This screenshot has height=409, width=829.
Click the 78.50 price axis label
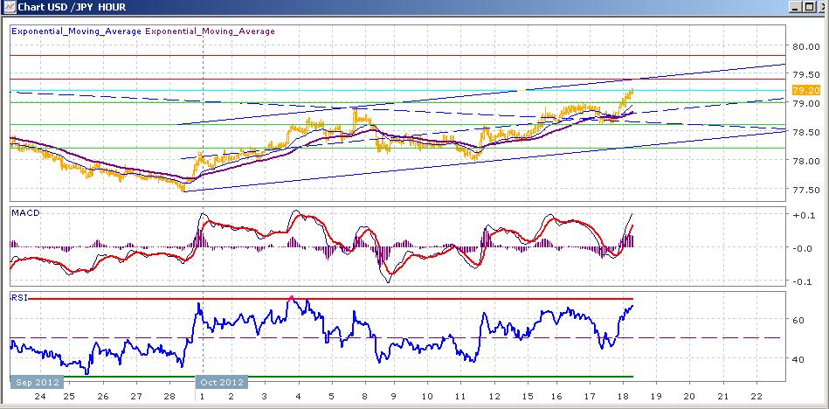[x=805, y=132]
